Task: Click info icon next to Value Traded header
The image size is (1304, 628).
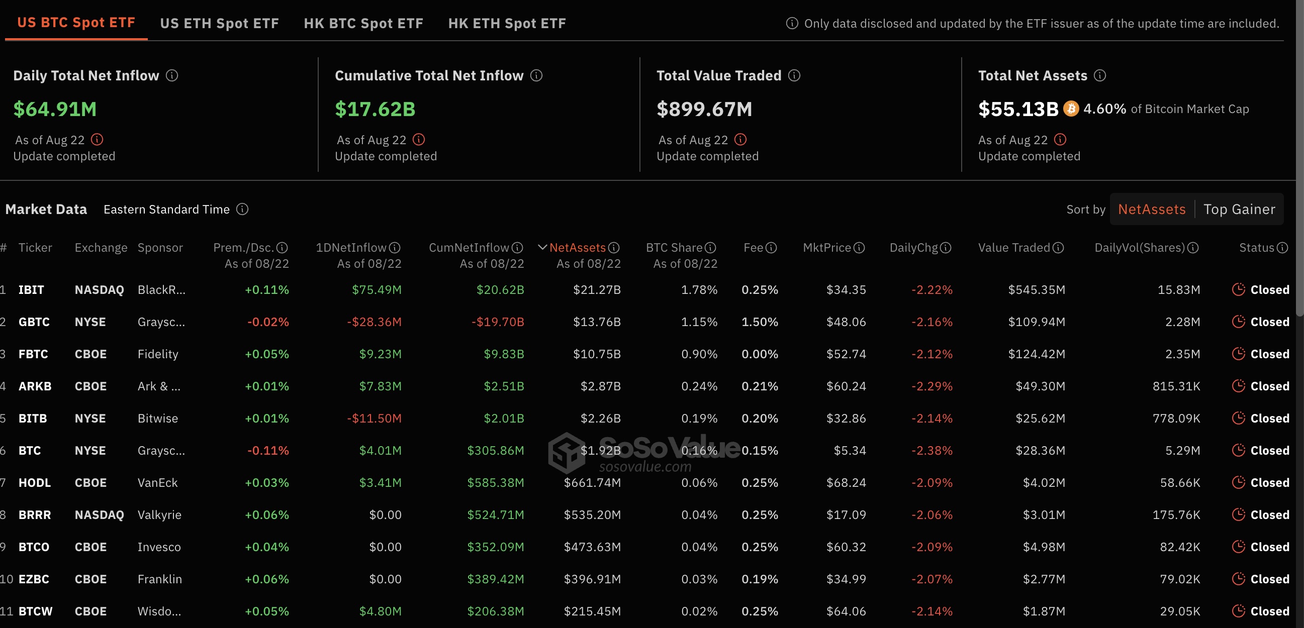Action: tap(1058, 248)
